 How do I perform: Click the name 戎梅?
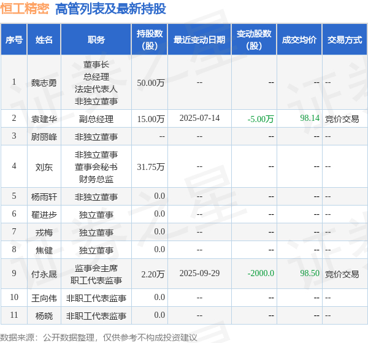(x=44, y=233)
